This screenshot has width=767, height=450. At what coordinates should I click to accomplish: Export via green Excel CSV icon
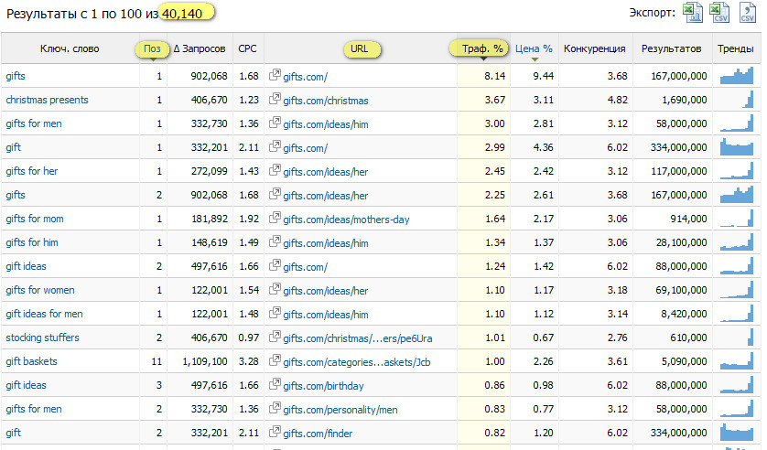pyautogui.click(x=719, y=13)
